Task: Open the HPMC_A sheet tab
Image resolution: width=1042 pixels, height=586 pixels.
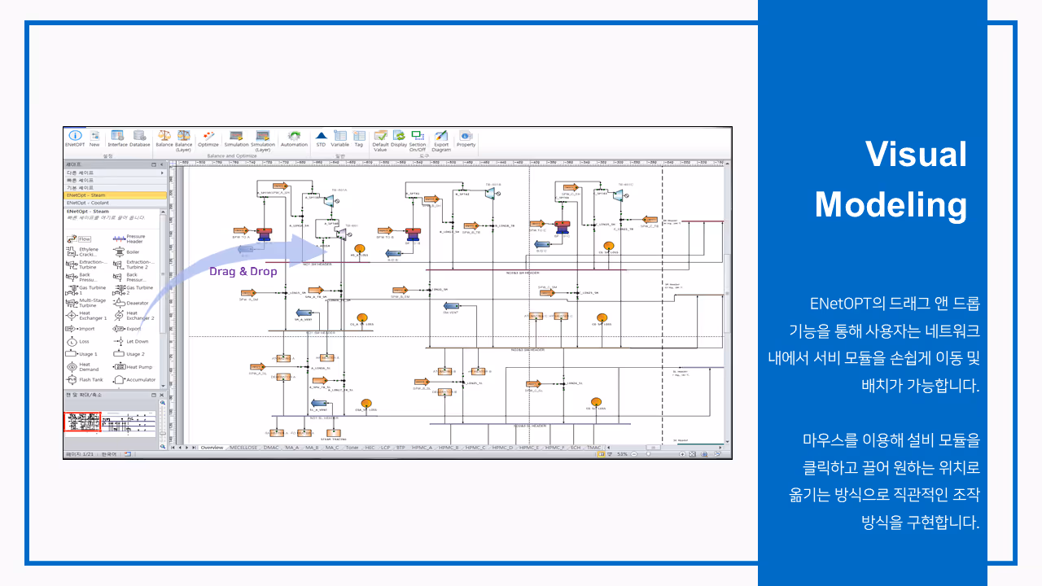Action: [422, 448]
